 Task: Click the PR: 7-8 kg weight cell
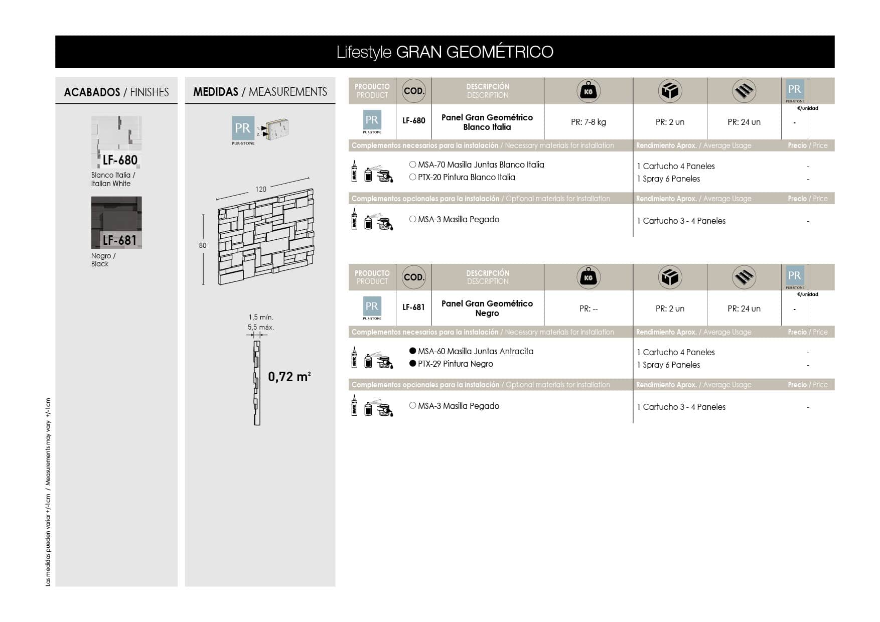click(589, 122)
